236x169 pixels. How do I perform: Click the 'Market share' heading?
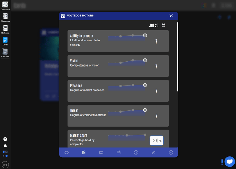(79, 135)
